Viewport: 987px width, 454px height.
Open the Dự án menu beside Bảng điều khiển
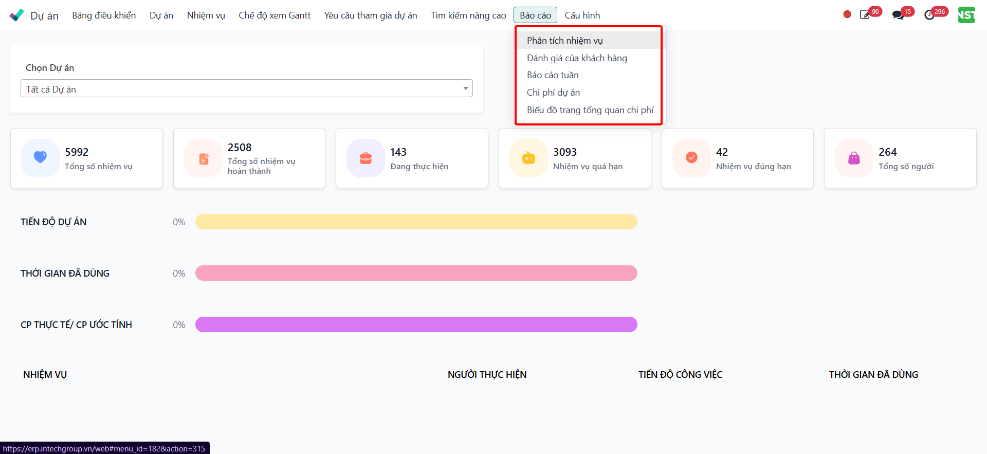point(161,15)
